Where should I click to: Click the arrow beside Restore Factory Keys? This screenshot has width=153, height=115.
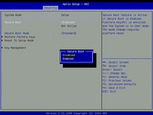click(x=2, y=37)
